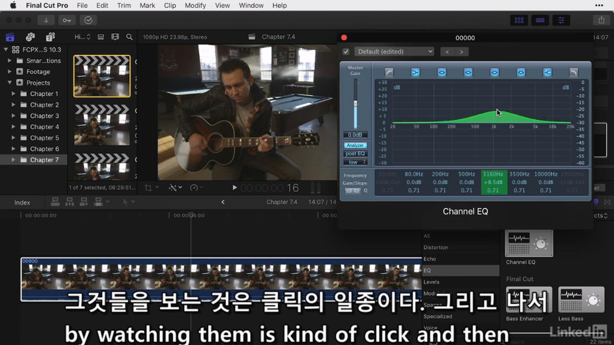Switch the post EQ analyzer mode

click(355, 154)
